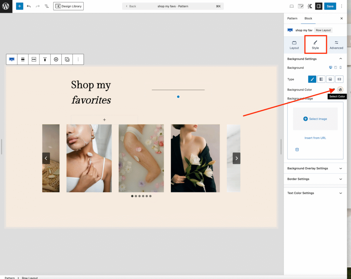351x279 pixels.
Task: Click the vertical align top toolbar icon
Action: 45,59
